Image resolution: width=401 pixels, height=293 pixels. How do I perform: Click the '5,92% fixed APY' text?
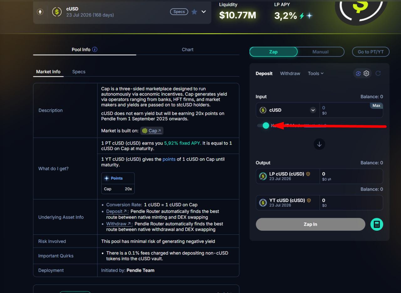183,143
